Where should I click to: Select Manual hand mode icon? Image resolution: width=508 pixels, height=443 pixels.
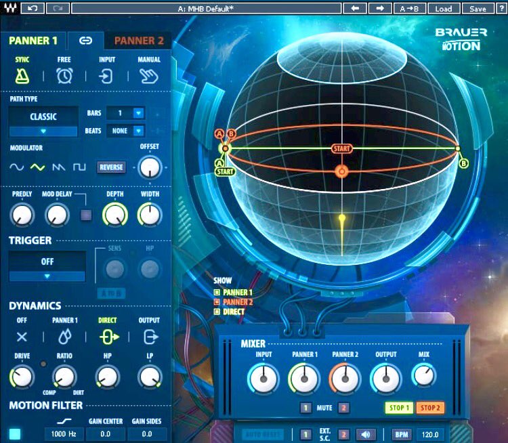149,77
